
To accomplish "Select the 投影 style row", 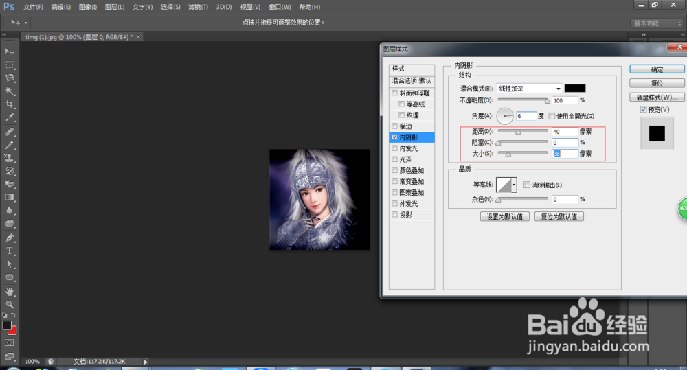I will (412, 215).
